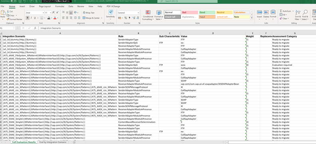Open Accounting Number Format icon

pyautogui.click(x=119, y=18)
